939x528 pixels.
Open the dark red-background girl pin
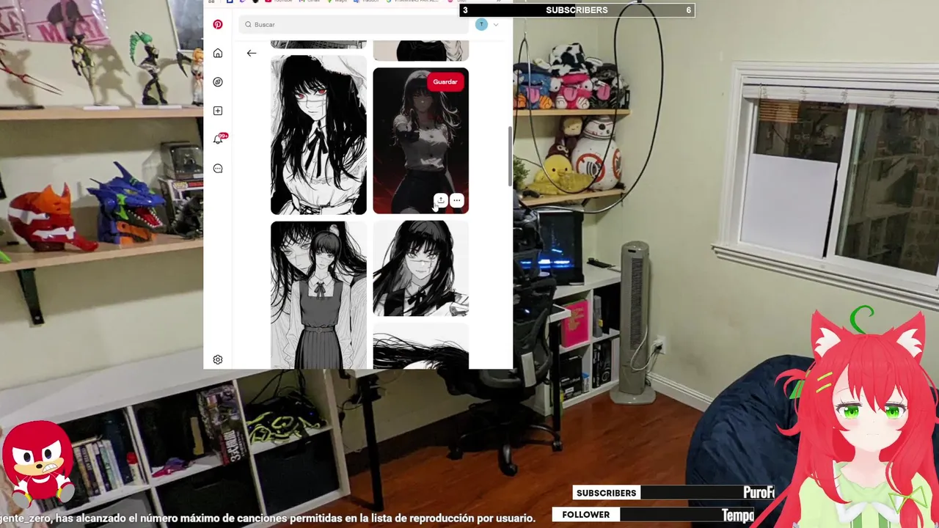point(420,140)
